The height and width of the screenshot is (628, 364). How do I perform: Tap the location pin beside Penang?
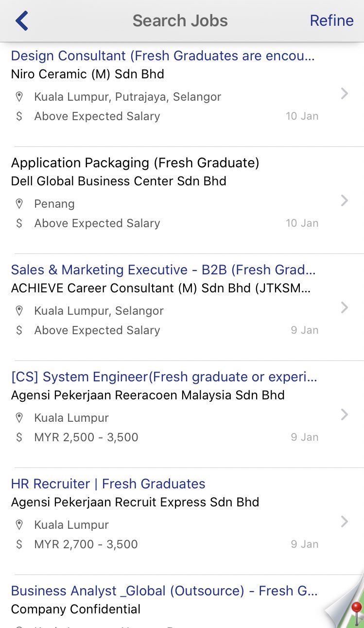(x=19, y=204)
